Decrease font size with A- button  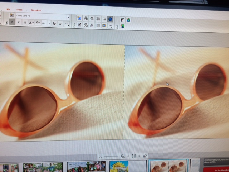pos(61,24)
